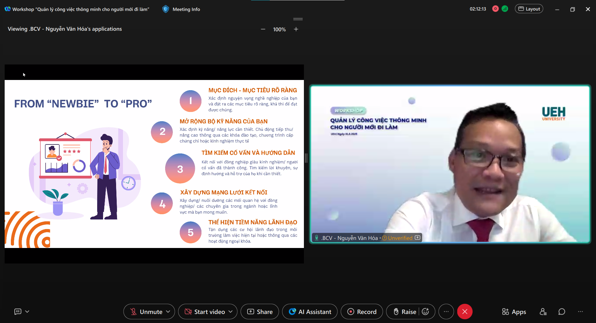Expand video options arrow beside Start video

pos(231,312)
